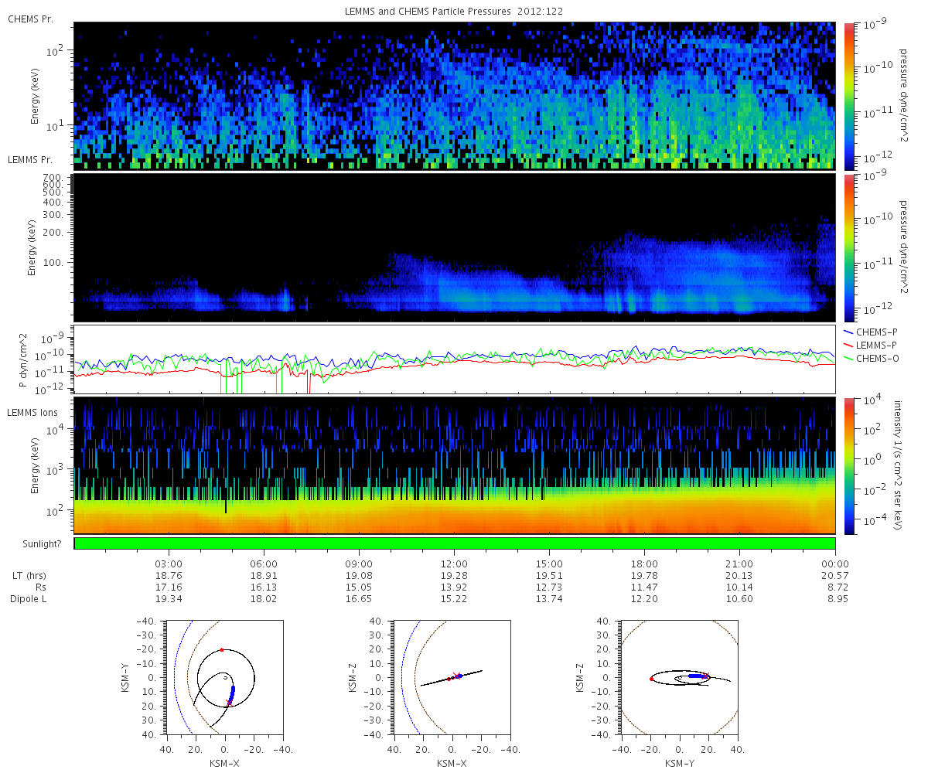Screen dimensions: 928x773
Task: Select the "LEMMS Pr." panel label
Action: [x=30, y=160]
